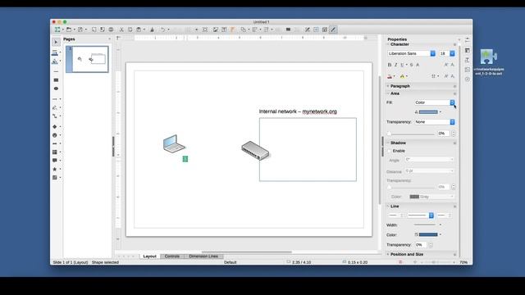Toggle Strikethrough in Character panel

point(412,65)
